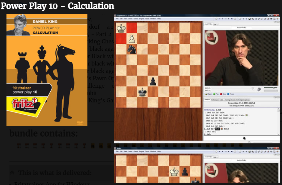This screenshot has width=282, height=185.
Task: Jump to game end toolbar arrow
Action: [x=232, y=19]
